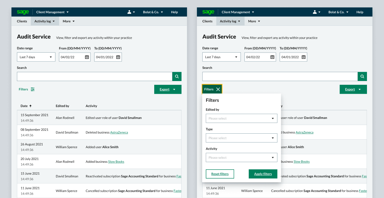This screenshot has width=384, height=198.
Task: Click Export button in right window
Action: tap(353, 89)
